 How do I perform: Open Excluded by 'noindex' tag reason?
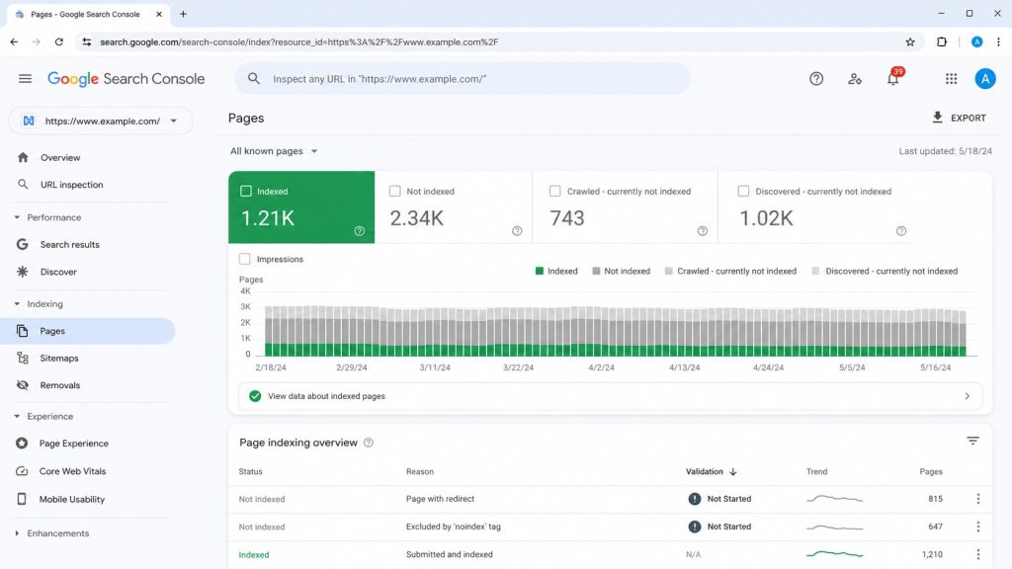pos(453,527)
